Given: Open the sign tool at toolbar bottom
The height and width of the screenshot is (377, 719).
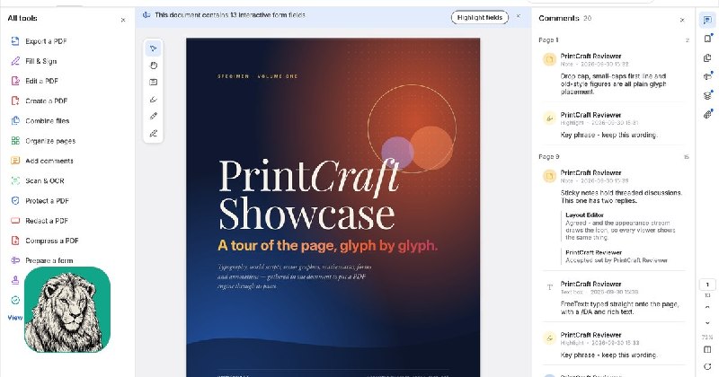Looking at the screenshot, I should pyautogui.click(x=153, y=134).
